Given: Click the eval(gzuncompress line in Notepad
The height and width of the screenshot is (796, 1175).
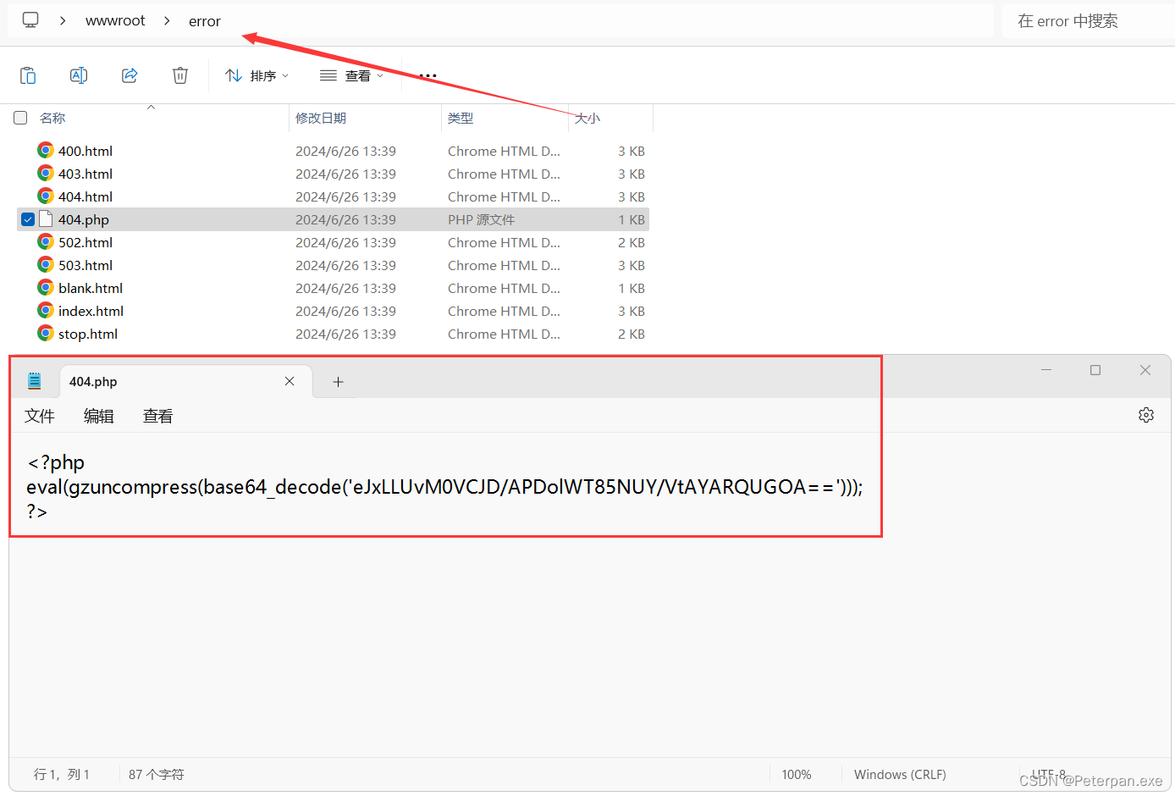Looking at the screenshot, I should pyautogui.click(x=444, y=487).
